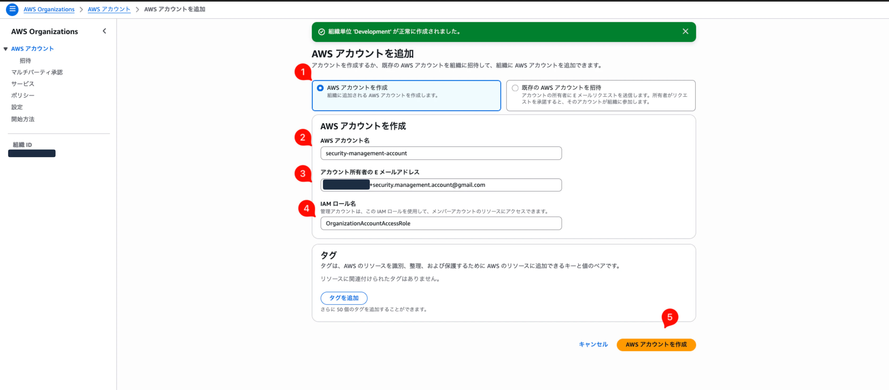Collapse the AWS Organizations side panel
889x390 pixels.
pyautogui.click(x=104, y=31)
